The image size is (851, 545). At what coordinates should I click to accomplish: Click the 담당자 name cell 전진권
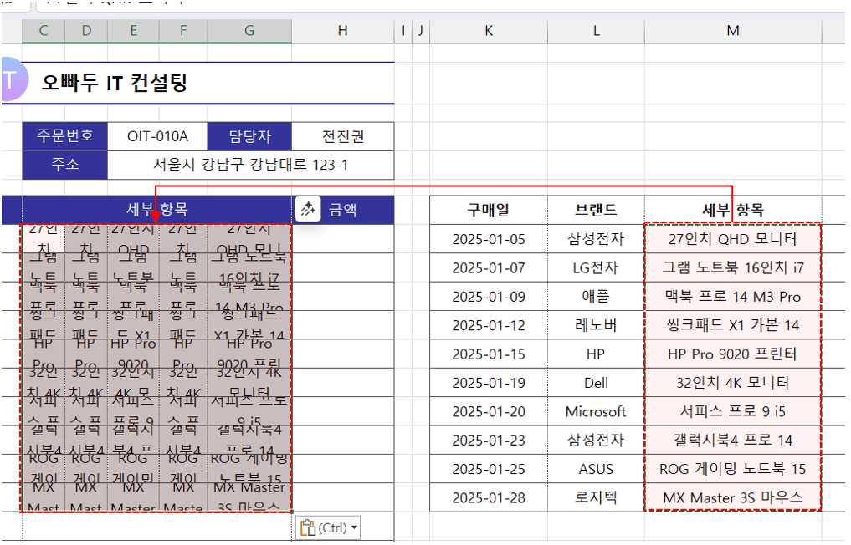point(343,136)
